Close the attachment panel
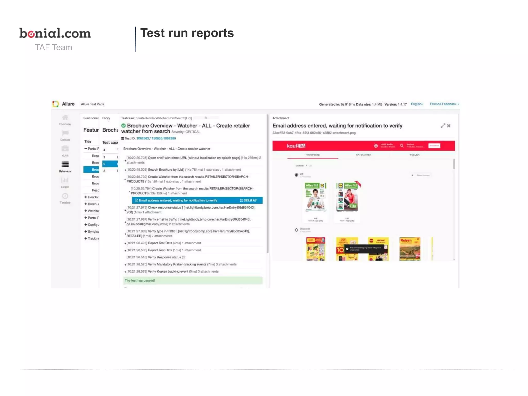The height and width of the screenshot is (396, 528). click(449, 126)
